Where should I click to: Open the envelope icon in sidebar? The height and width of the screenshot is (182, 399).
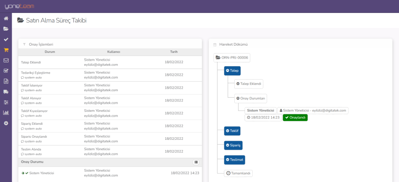tap(6, 60)
